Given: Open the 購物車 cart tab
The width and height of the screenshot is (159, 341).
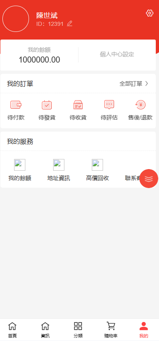Looking at the screenshot, I should coord(111,330).
